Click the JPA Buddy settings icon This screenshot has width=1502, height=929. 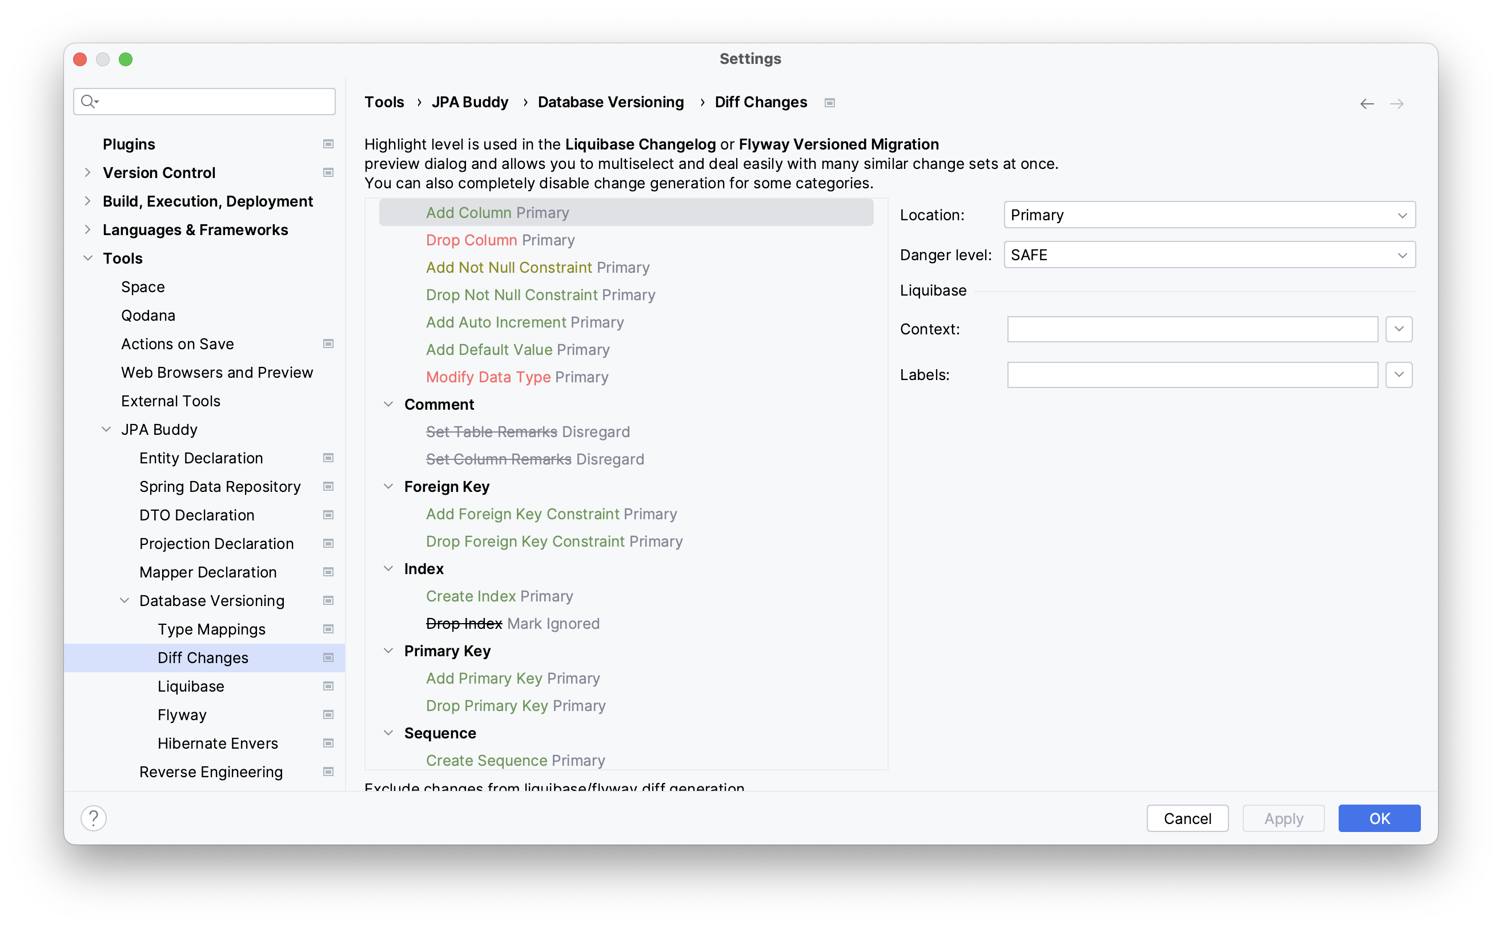tap(832, 103)
